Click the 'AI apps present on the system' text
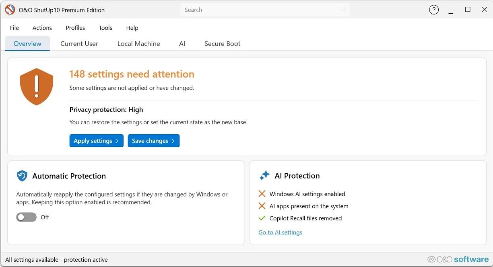493x267 pixels. click(x=309, y=206)
